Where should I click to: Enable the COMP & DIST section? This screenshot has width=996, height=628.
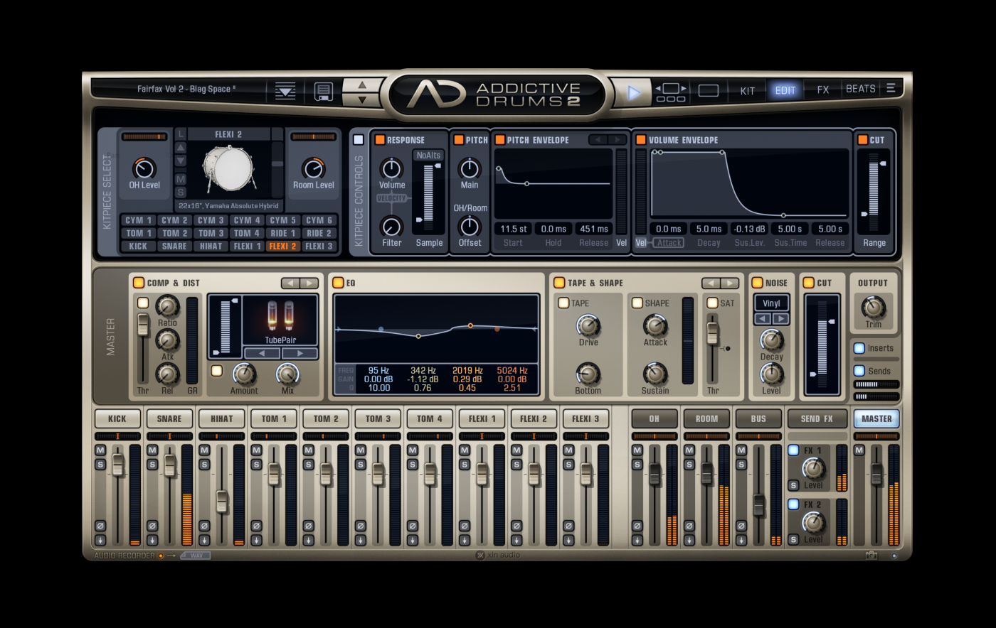point(139,283)
